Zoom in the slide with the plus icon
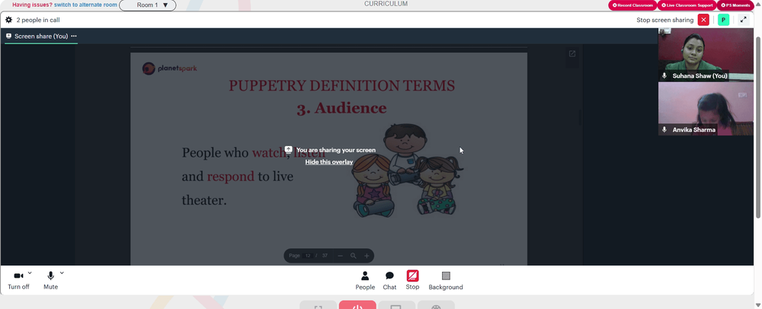Screen dimensions: 762x309 pyautogui.click(x=367, y=256)
